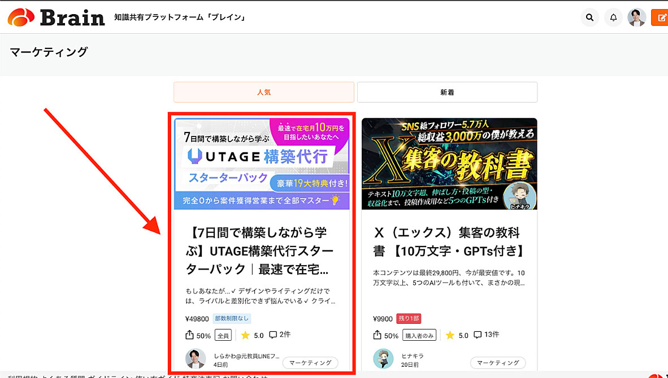Click the 残り1部 badge
This screenshot has width=668, height=378.
(409, 318)
